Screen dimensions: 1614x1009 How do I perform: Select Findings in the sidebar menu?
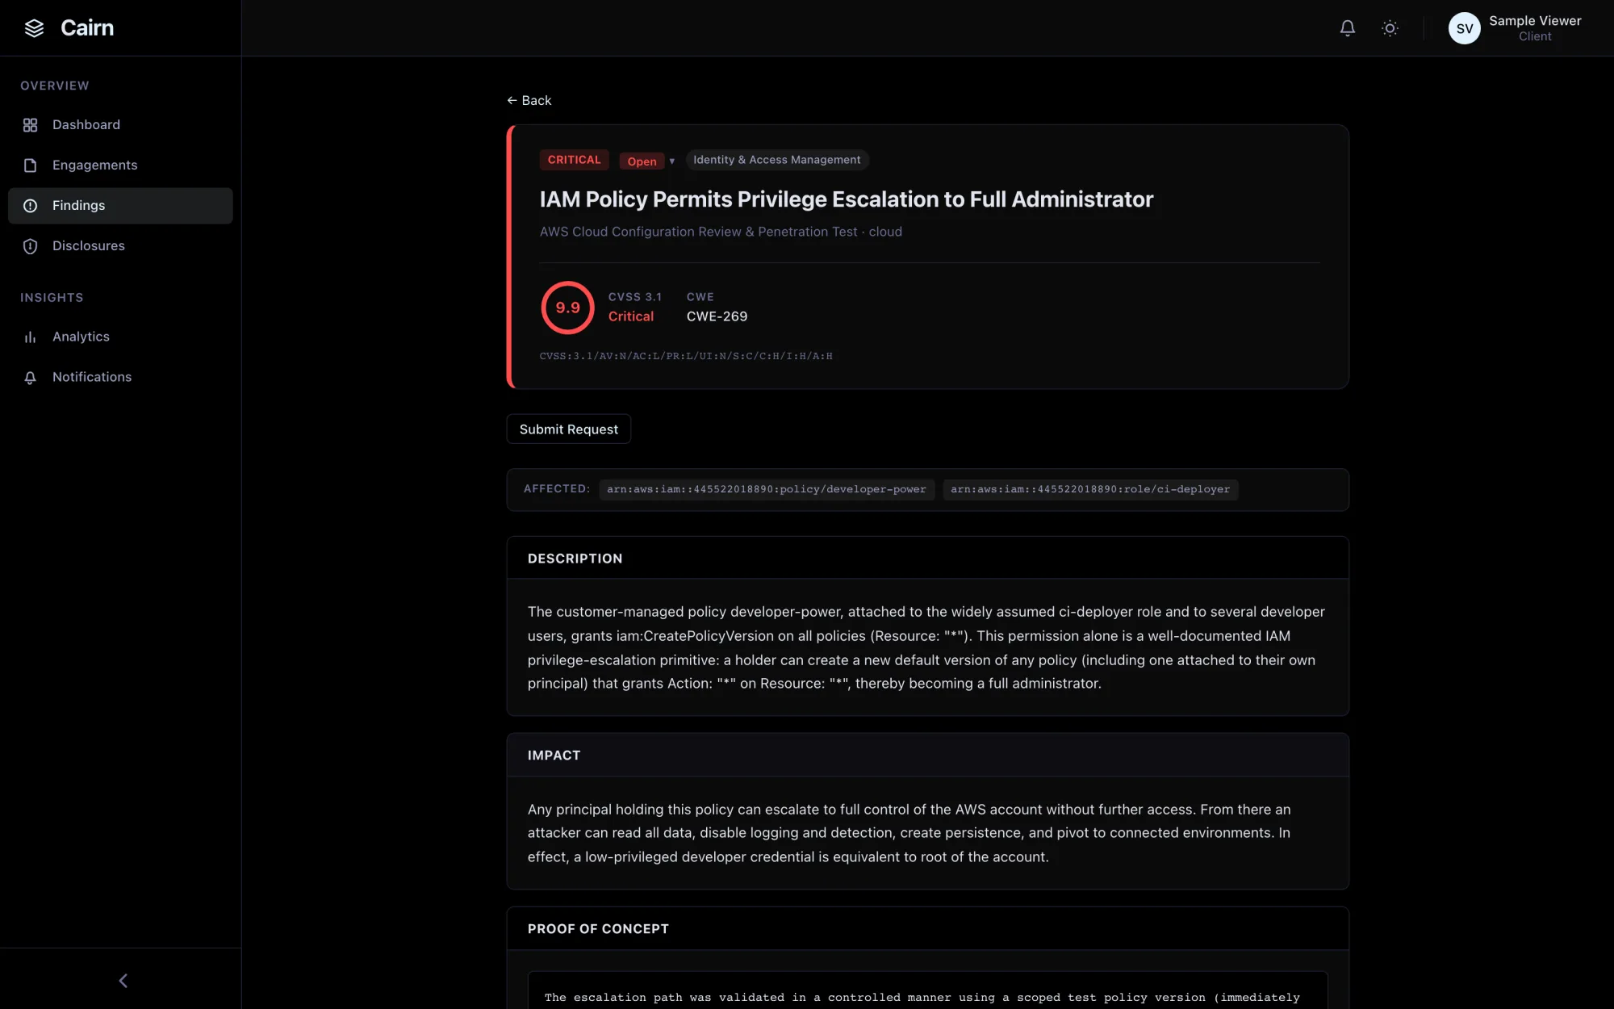pyautogui.click(x=120, y=206)
